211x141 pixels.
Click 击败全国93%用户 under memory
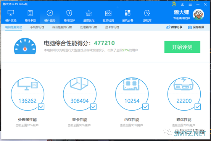[131, 125]
